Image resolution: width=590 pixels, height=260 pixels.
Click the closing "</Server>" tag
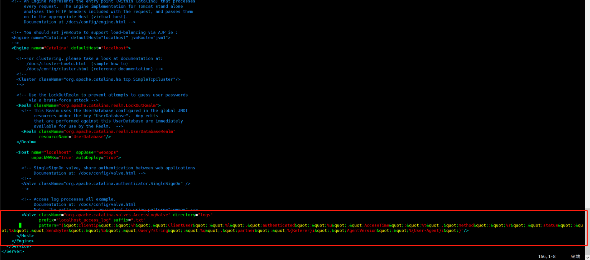[13, 251]
